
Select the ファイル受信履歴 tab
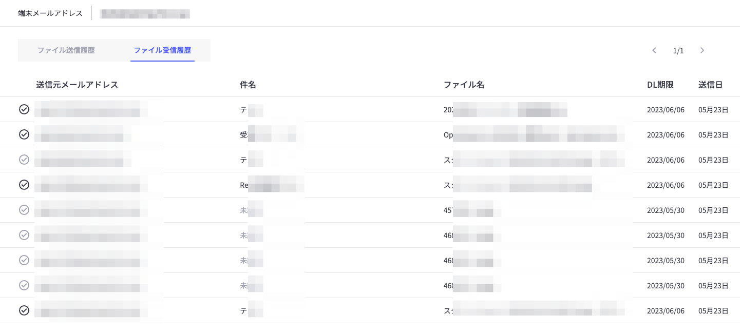point(162,50)
